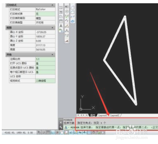Click the 高度 value 3117.13

point(45,45)
